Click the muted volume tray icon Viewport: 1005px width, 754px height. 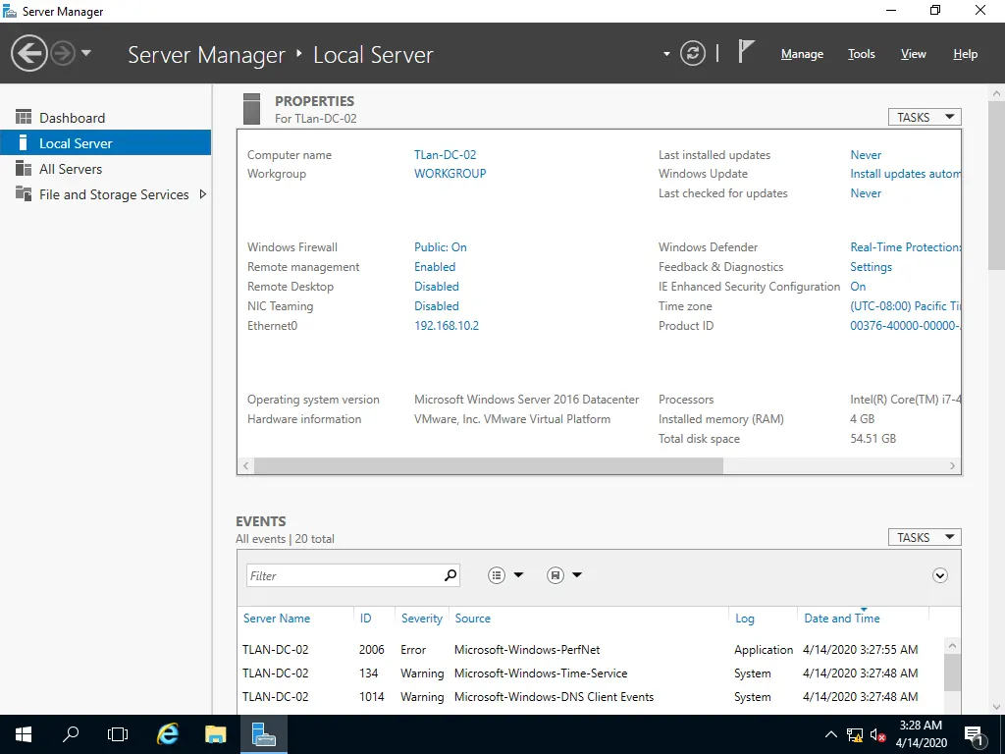tap(877, 735)
